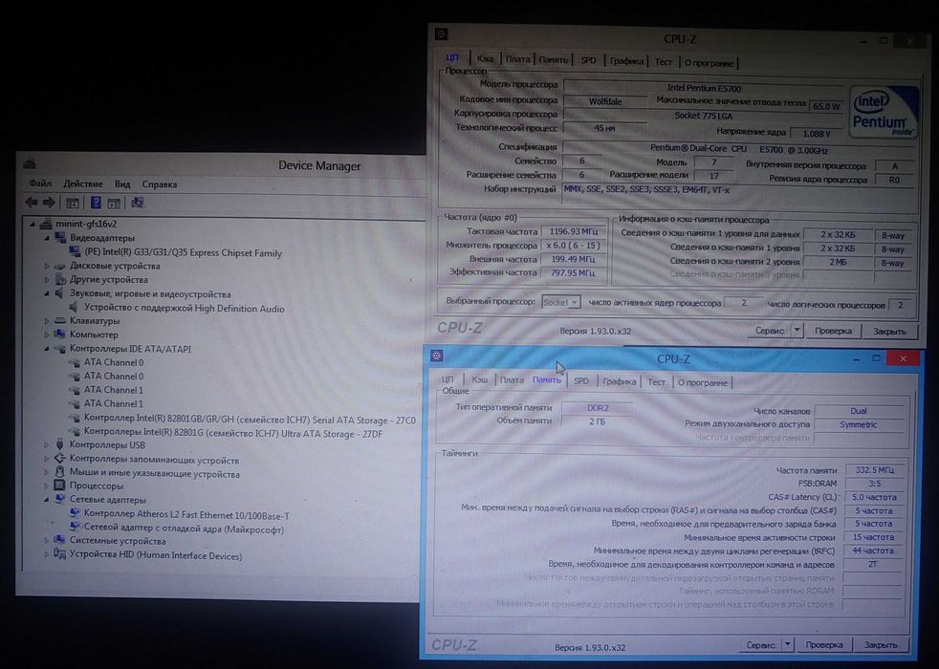The width and height of the screenshot is (939, 669).
Task: Switch to Графика tab in front CPU-Z window
Action: pos(620,381)
